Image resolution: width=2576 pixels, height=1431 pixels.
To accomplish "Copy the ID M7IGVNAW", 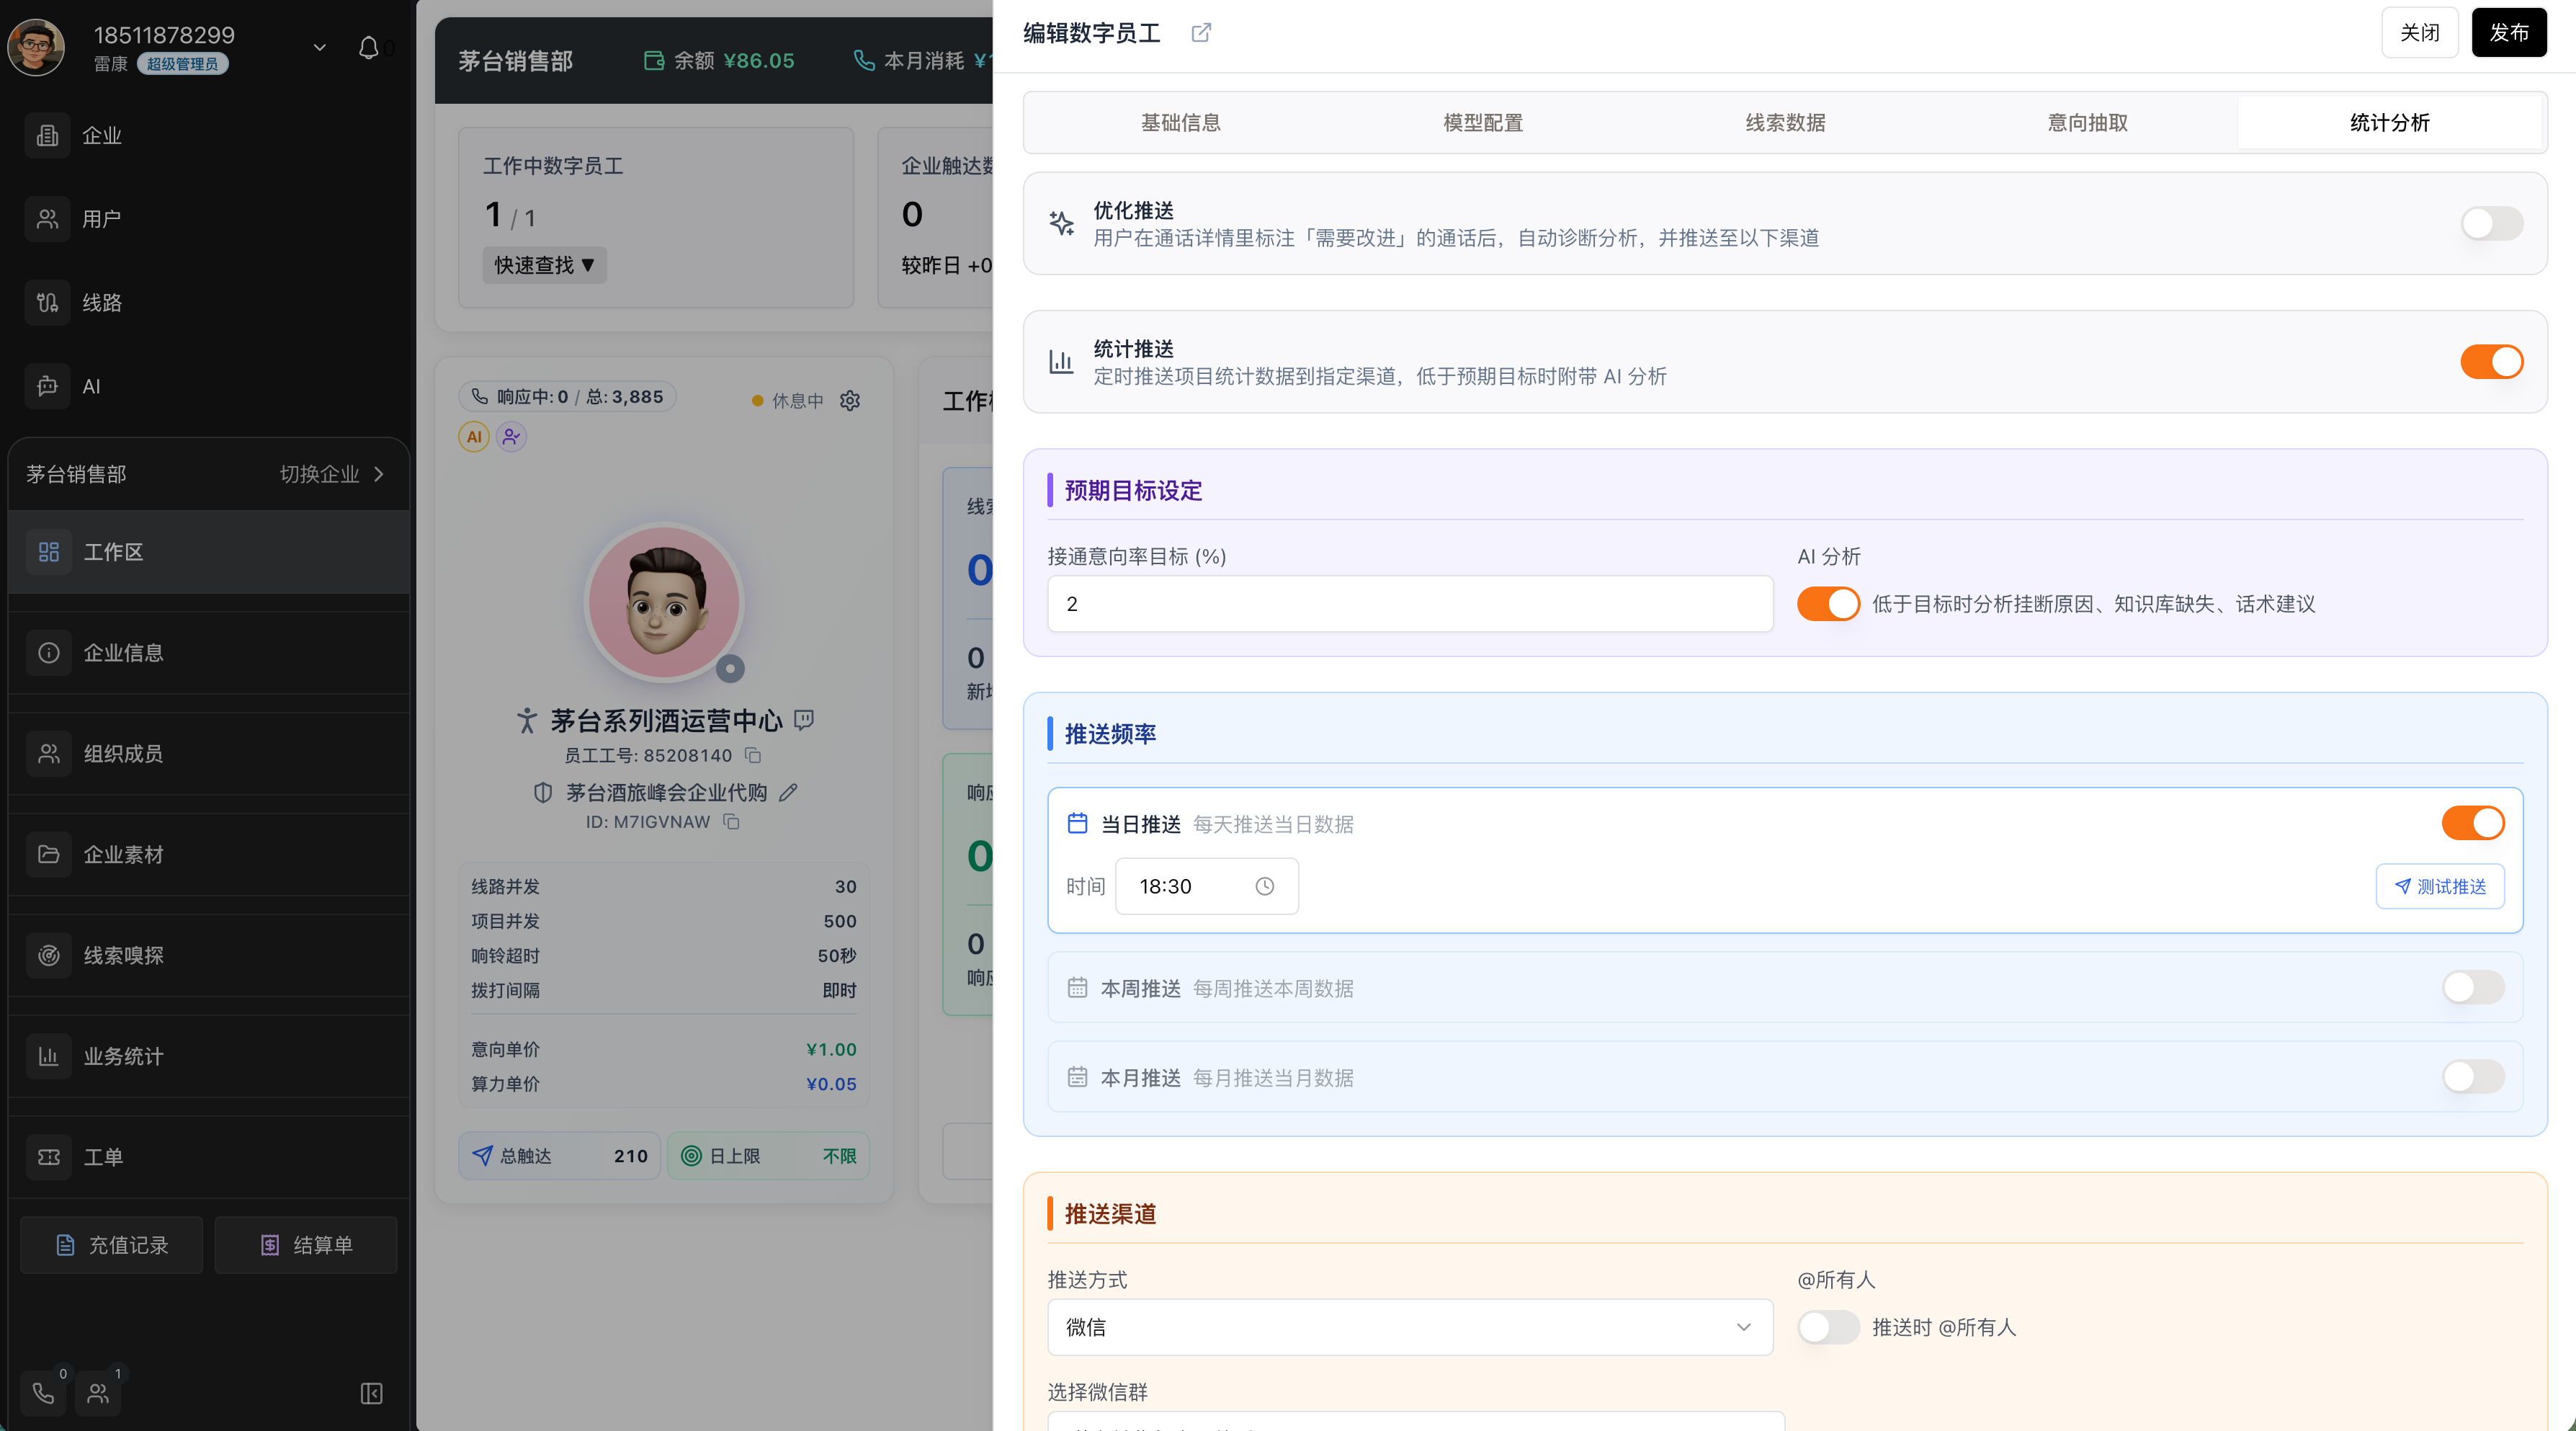I will coord(732,822).
